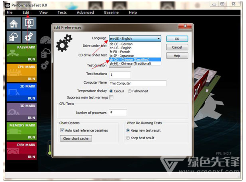This screenshot has width=246, height=182.
Task: Open the File menu
Action: (10, 12)
